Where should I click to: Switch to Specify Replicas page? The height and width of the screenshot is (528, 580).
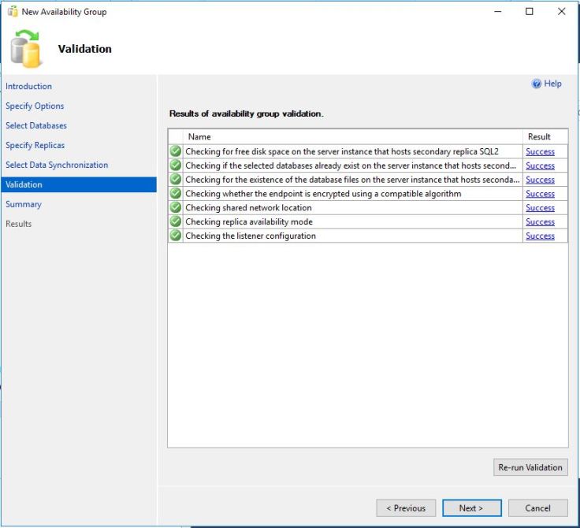[35, 146]
